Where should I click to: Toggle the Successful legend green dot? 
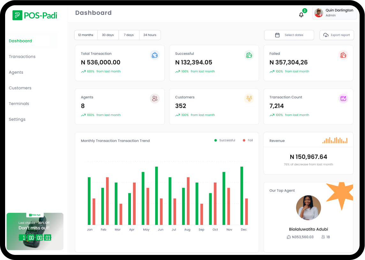click(216, 141)
